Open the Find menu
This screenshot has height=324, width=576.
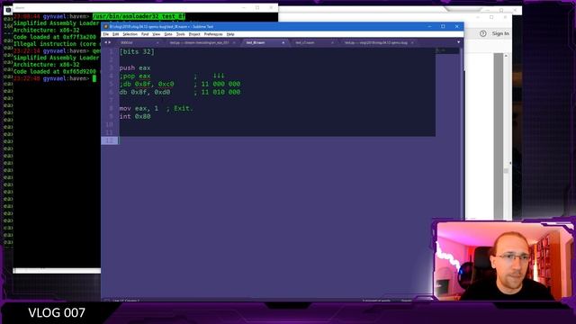click(145, 34)
